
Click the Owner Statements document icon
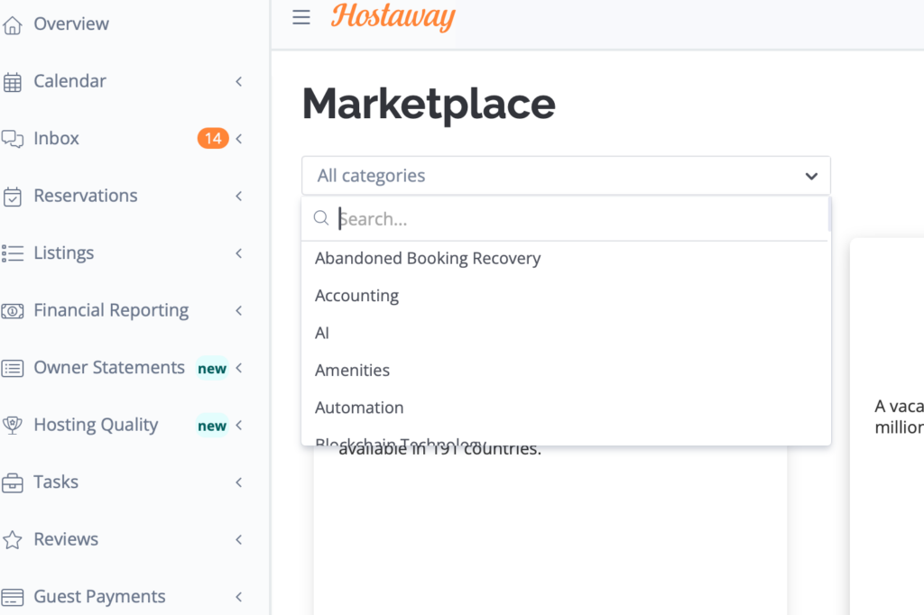[12, 368]
